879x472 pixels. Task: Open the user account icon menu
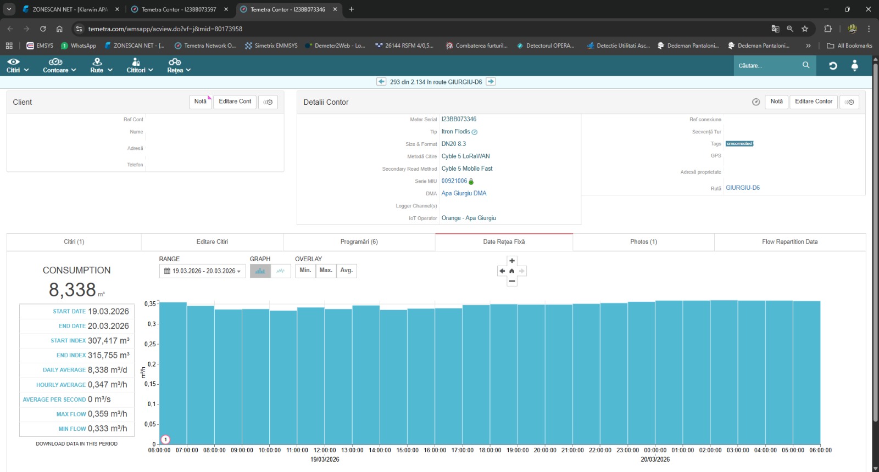point(854,66)
